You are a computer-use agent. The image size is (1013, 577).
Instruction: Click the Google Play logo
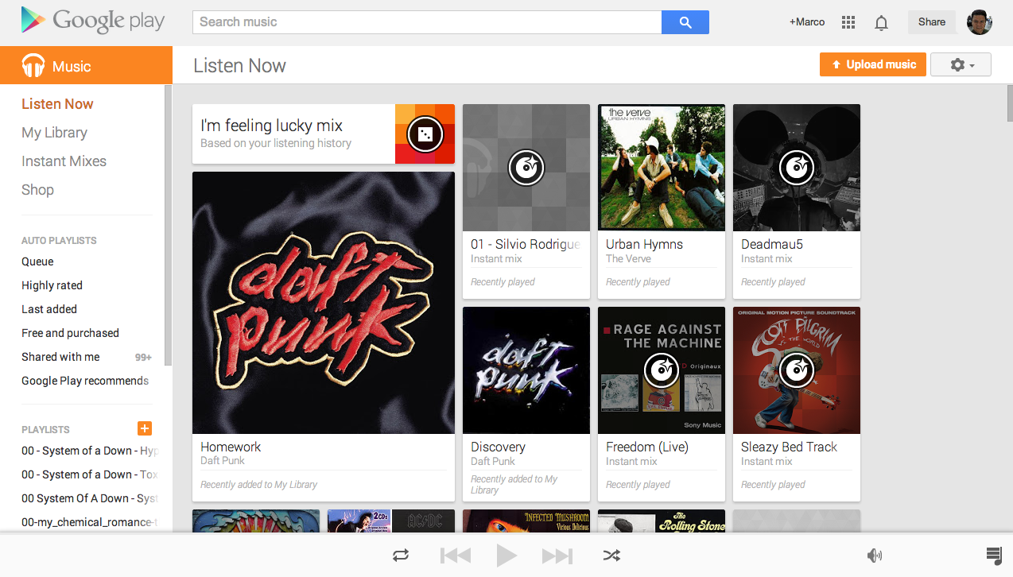92,21
